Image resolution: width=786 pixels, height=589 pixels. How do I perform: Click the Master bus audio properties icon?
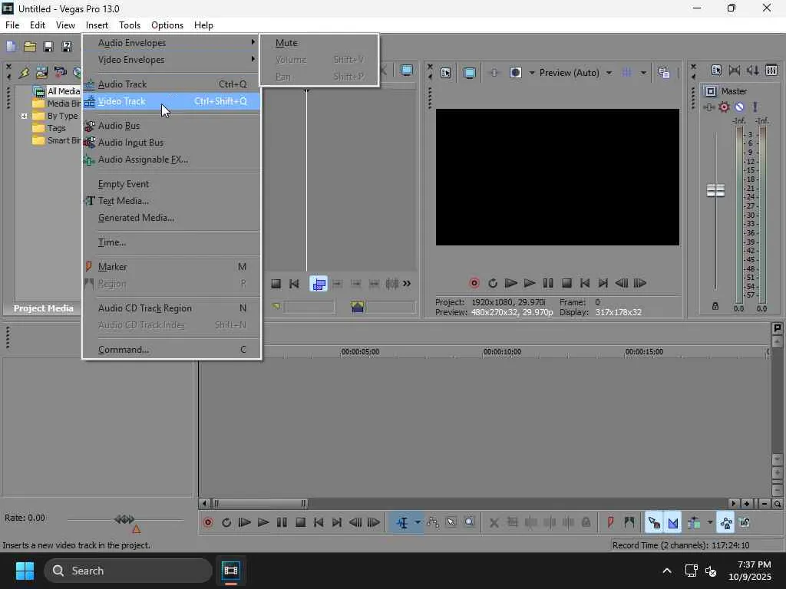click(716, 71)
